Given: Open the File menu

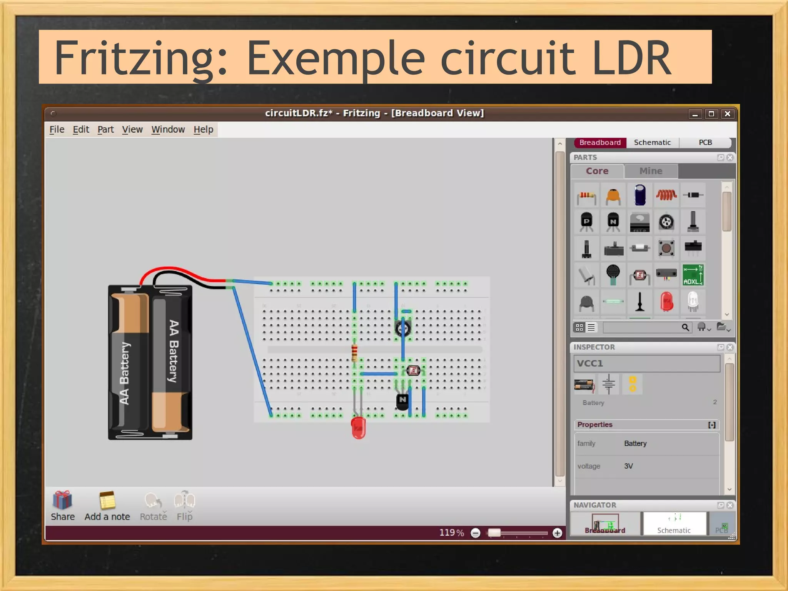Looking at the screenshot, I should tap(57, 130).
